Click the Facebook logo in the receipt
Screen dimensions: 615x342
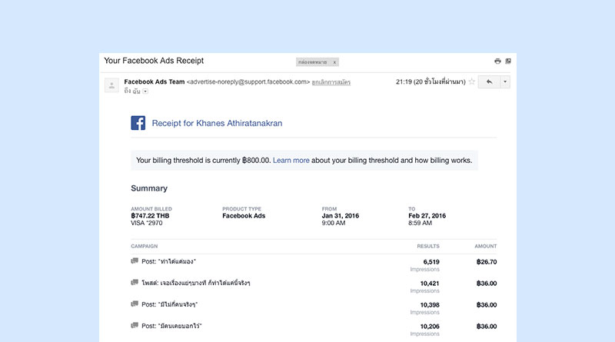coord(138,123)
